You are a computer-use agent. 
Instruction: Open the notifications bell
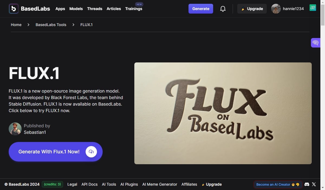pos(223,9)
